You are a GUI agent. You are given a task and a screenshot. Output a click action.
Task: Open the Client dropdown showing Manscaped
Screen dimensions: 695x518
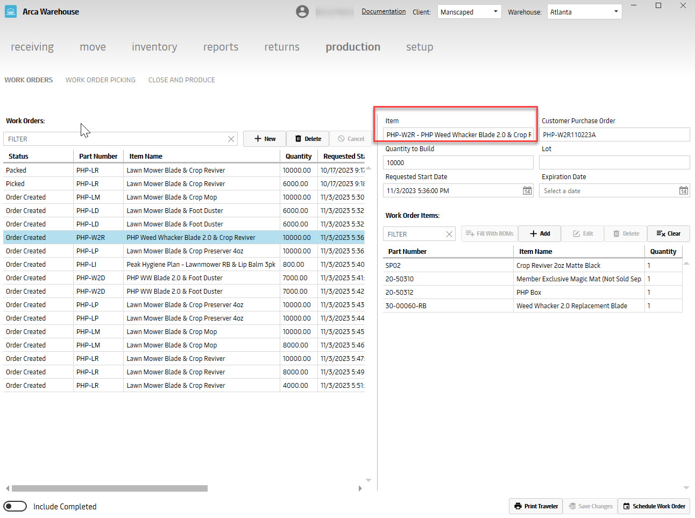pos(469,12)
